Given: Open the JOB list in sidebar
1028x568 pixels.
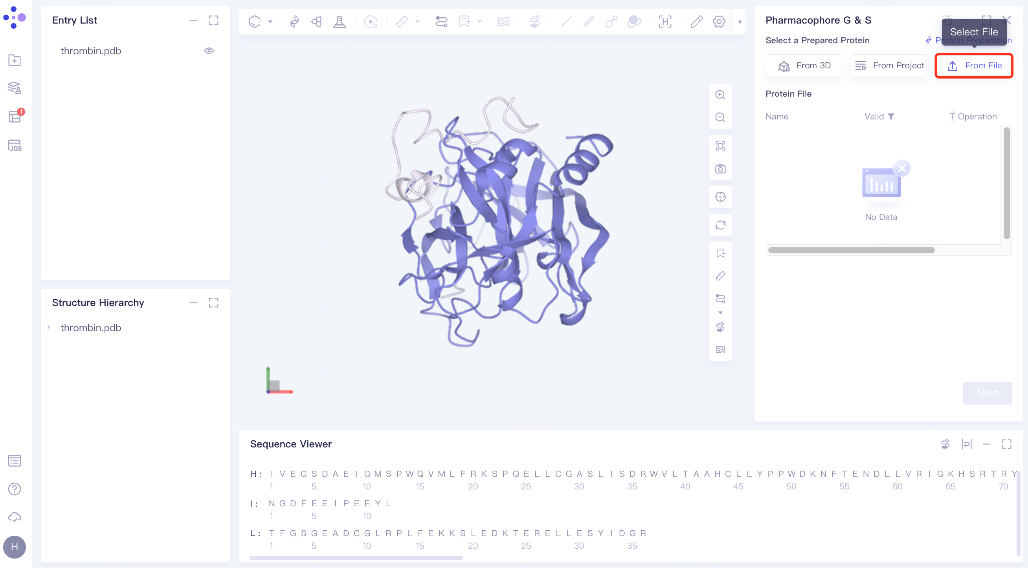Looking at the screenshot, I should pos(15,146).
